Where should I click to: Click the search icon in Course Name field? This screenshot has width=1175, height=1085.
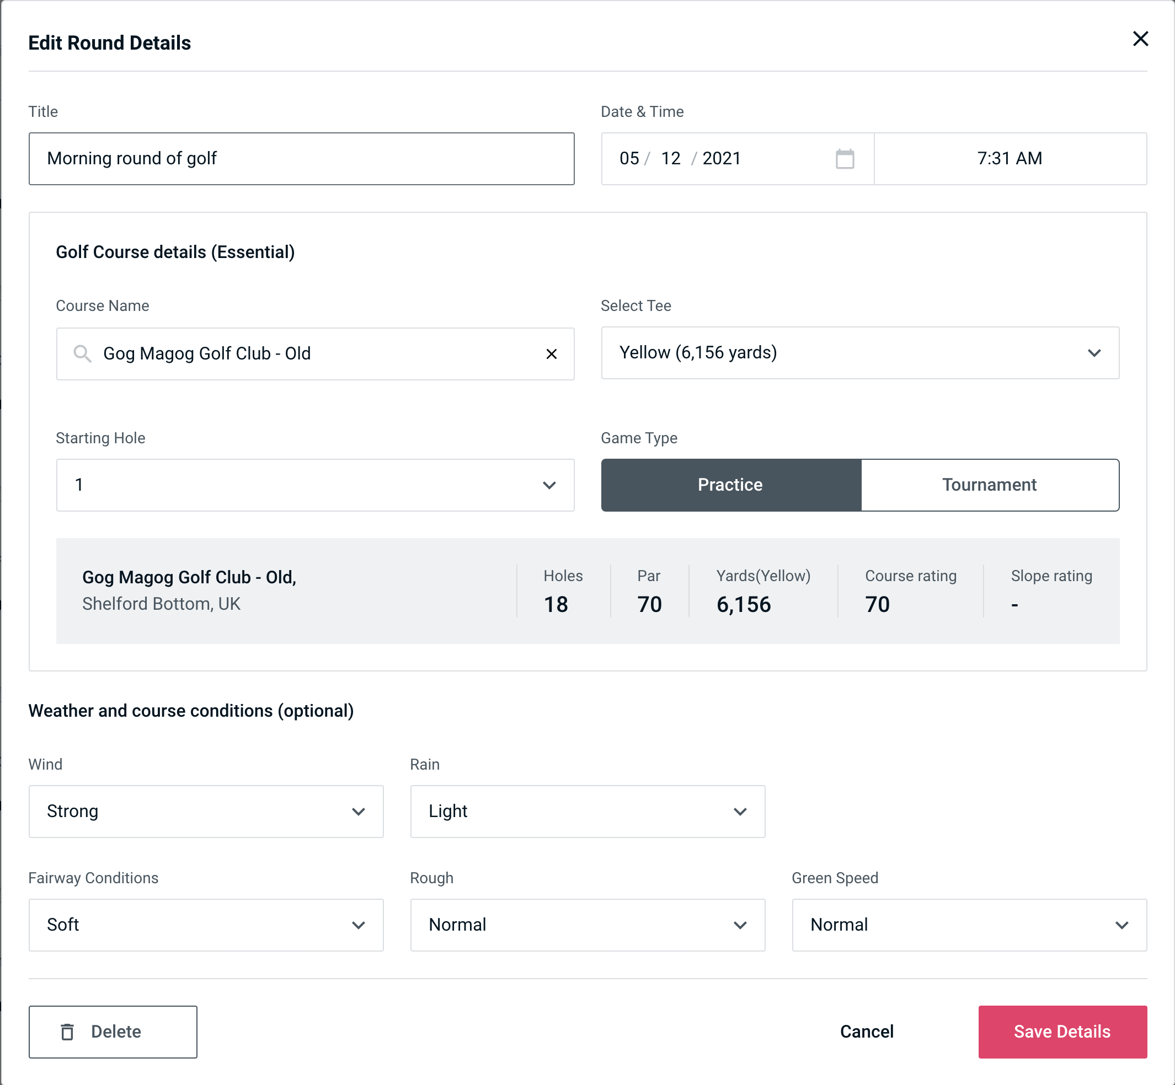pyautogui.click(x=82, y=354)
